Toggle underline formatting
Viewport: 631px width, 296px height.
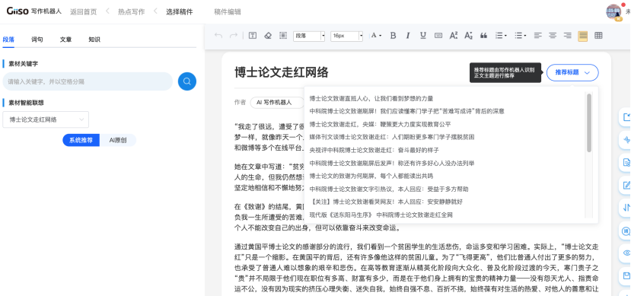pyautogui.click(x=423, y=36)
